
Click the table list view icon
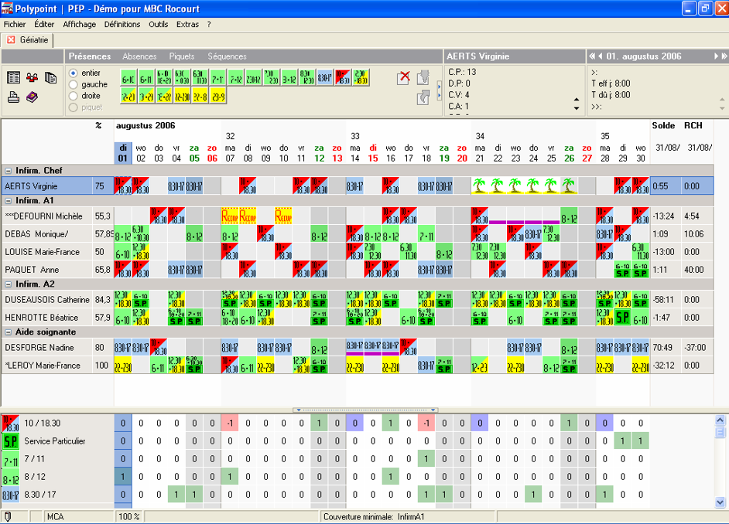tap(13, 78)
